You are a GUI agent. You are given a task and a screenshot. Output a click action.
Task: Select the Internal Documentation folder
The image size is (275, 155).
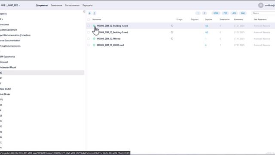[10, 40]
